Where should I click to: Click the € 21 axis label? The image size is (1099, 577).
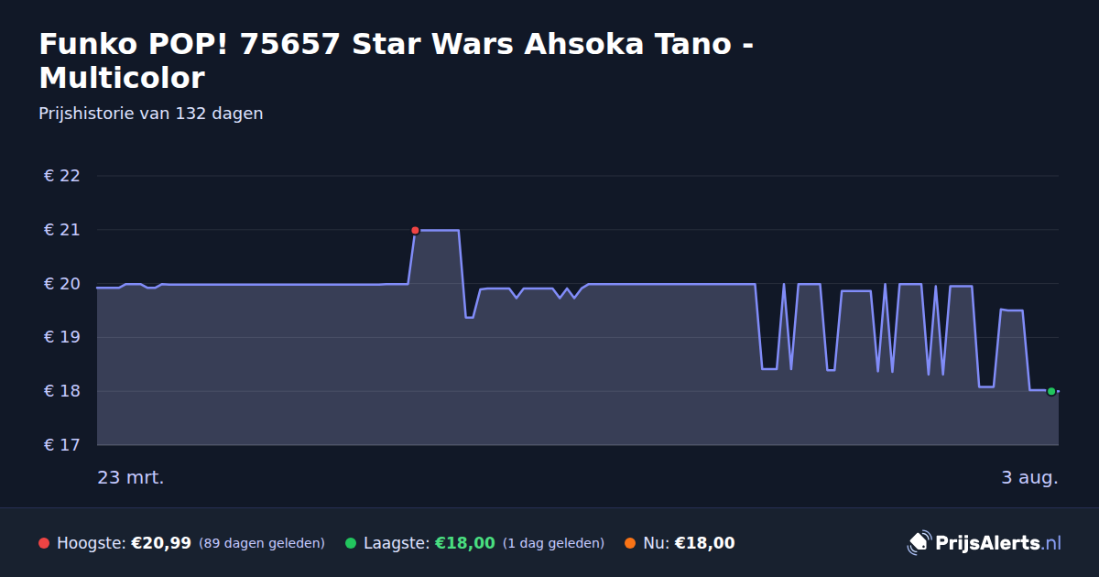62,230
